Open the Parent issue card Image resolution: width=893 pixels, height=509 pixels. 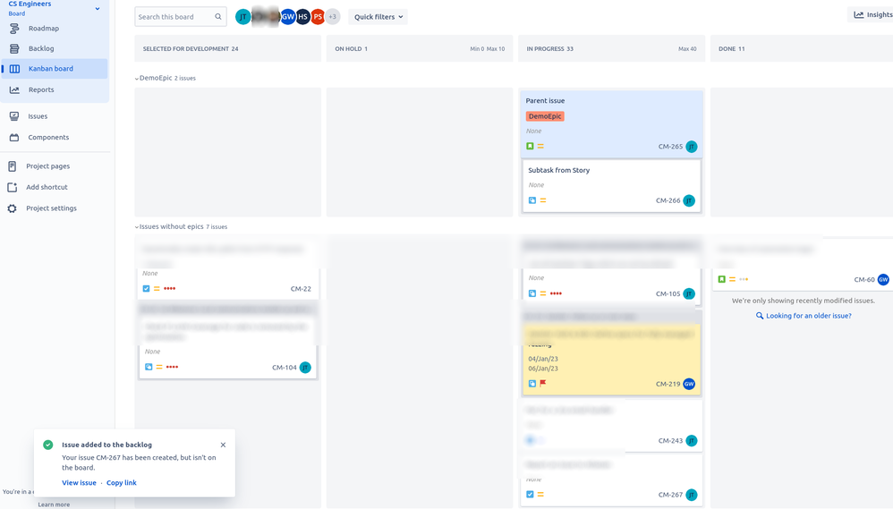click(x=612, y=123)
